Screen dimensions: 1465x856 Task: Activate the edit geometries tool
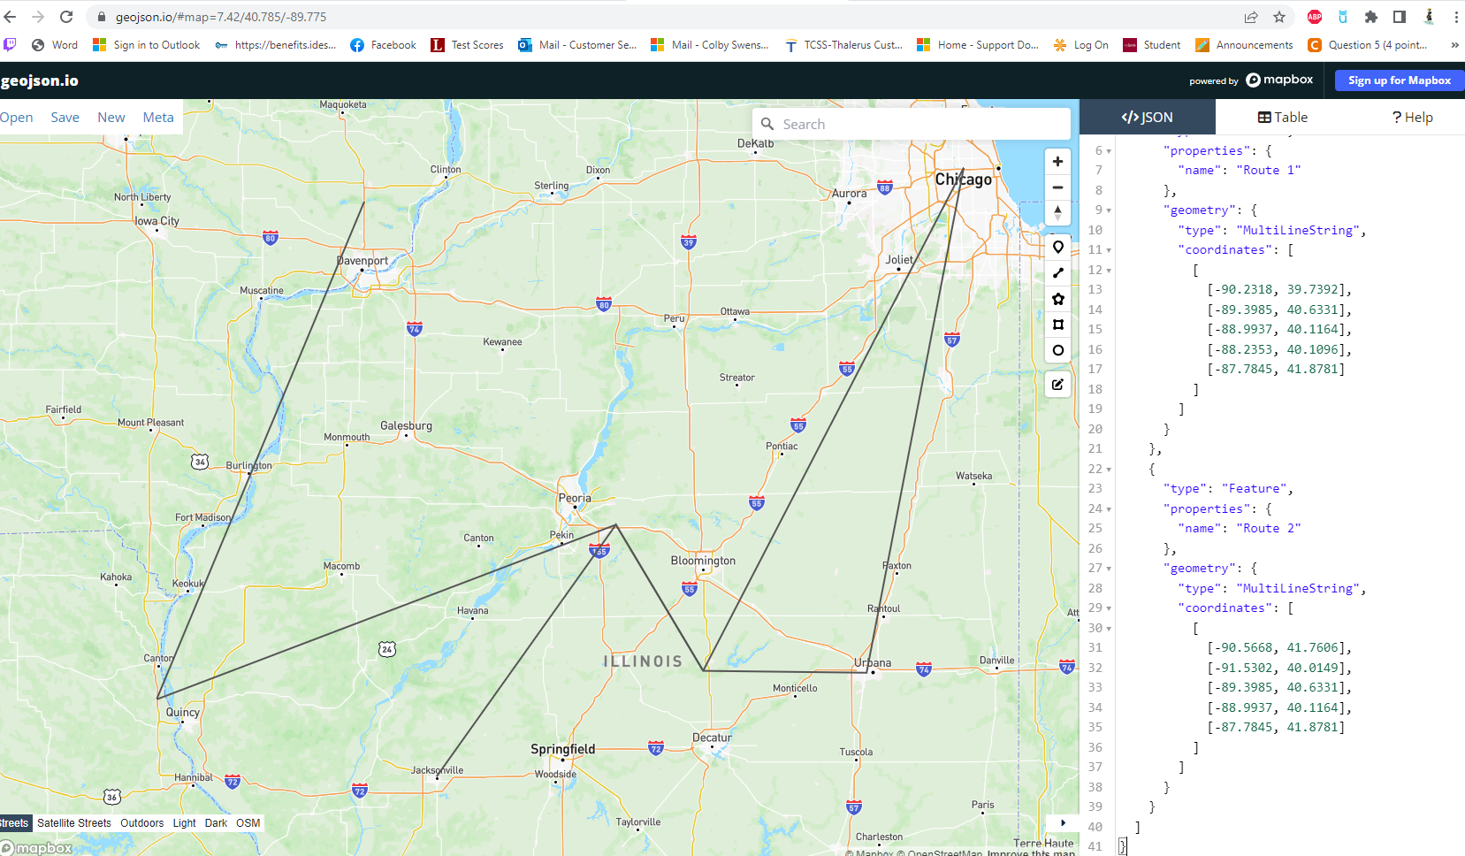pyautogui.click(x=1058, y=385)
